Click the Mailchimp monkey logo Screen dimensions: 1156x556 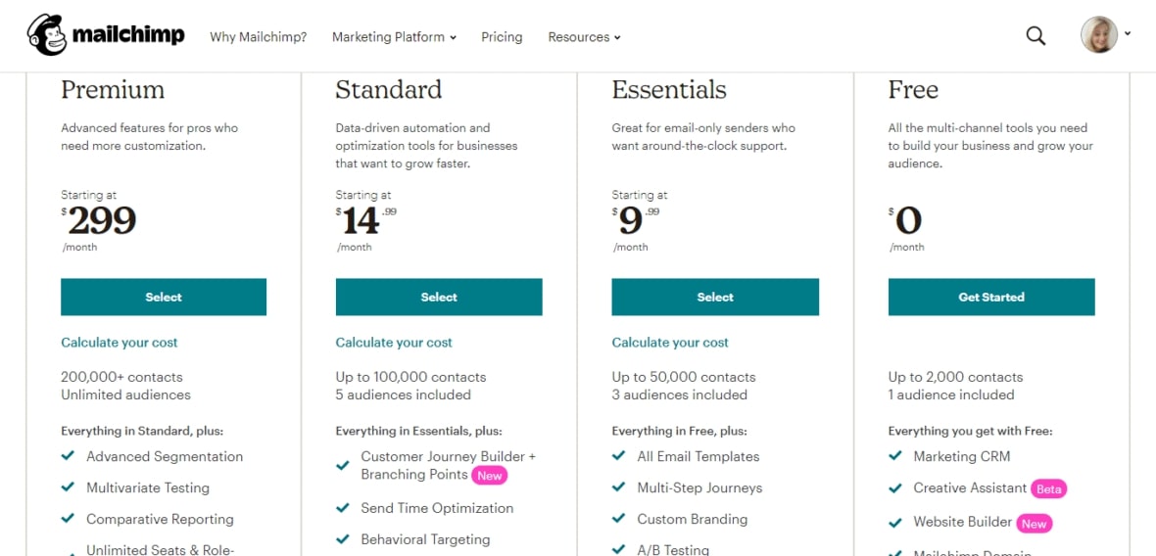pos(45,35)
